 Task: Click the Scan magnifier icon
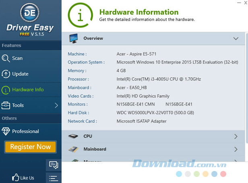6,58
